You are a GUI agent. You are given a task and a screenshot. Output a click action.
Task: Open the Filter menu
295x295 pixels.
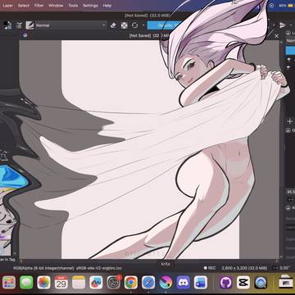(39, 6)
